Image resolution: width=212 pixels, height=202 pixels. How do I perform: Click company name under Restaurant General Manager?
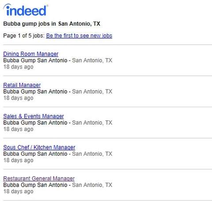click(35, 185)
